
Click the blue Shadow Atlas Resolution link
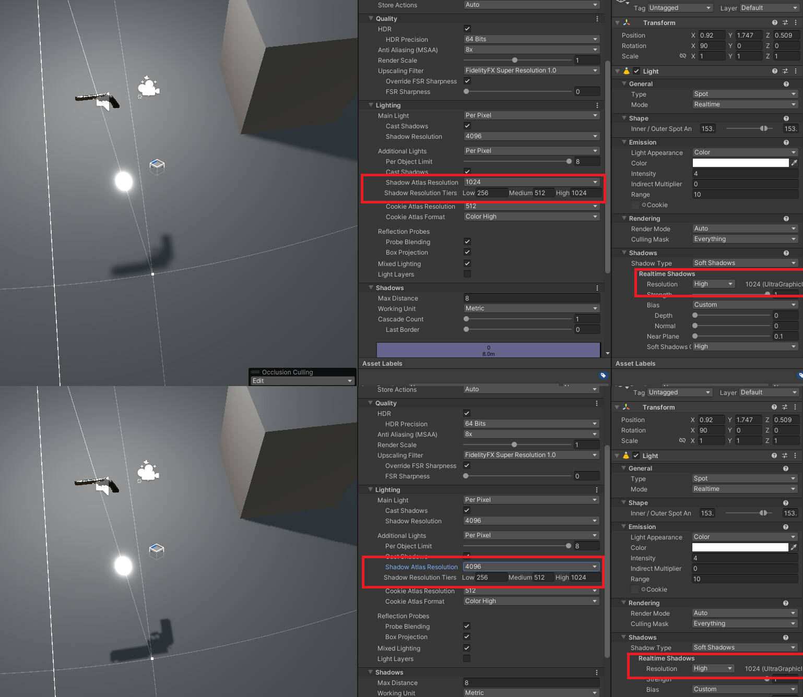coord(421,567)
